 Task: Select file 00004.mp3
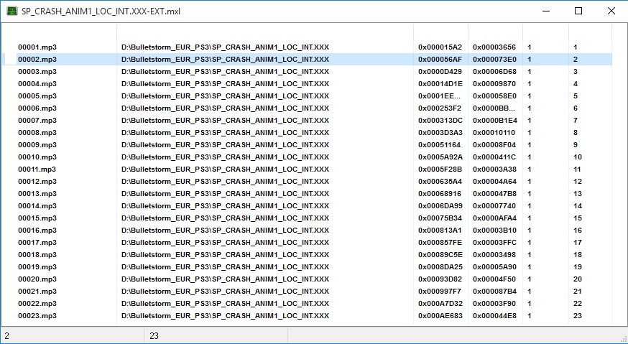click(x=37, y=84)
